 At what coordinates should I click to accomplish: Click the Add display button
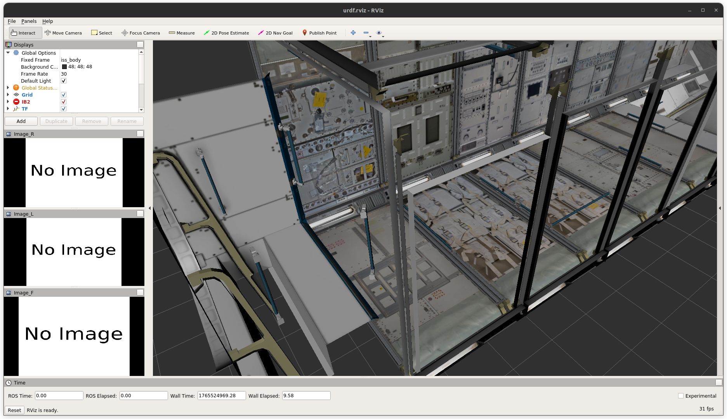point(21,121)
